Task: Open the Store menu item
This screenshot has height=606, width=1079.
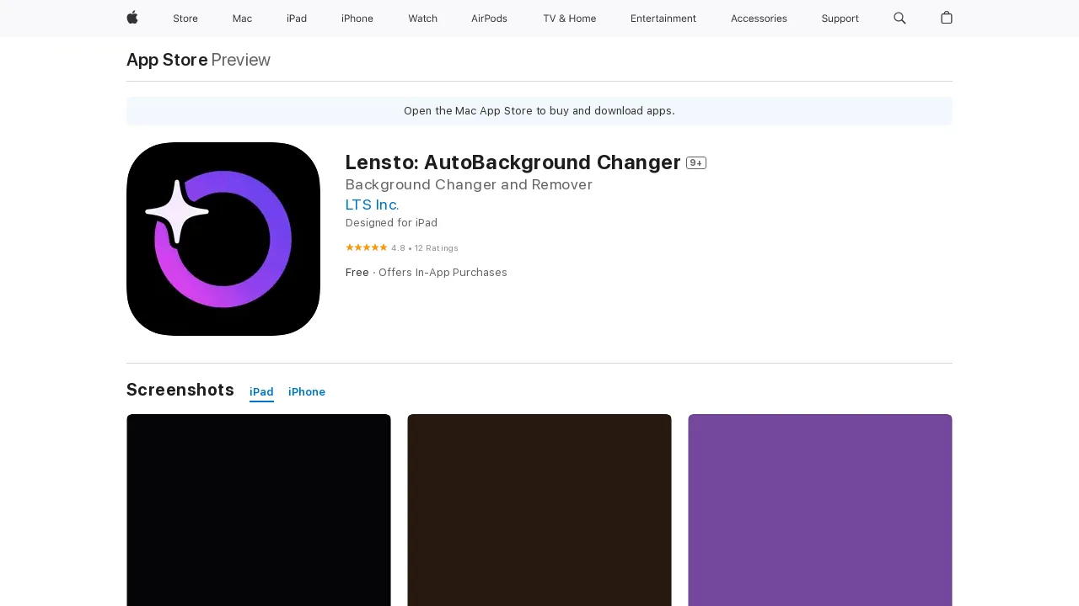Action: point(185,19)
